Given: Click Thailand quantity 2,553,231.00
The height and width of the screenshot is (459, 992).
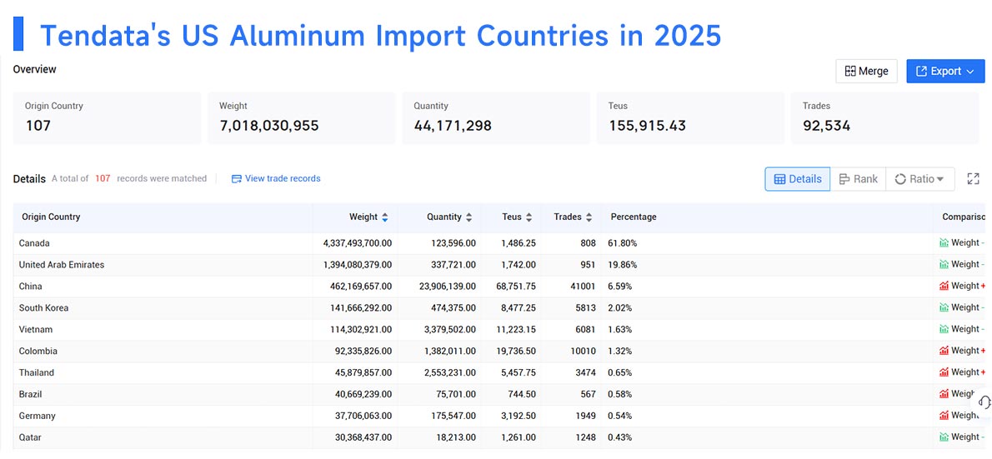Looking at the screenshot, I should pos(450,372).
